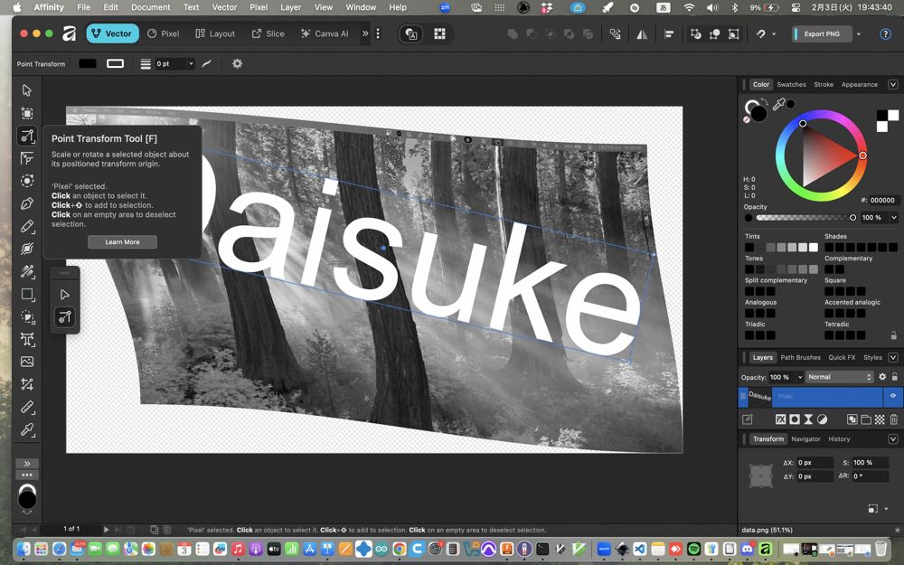The height and width of the screenshot is (565, 904).
Task: Select the Artboard tool below the Move tool
Action: 27,113
